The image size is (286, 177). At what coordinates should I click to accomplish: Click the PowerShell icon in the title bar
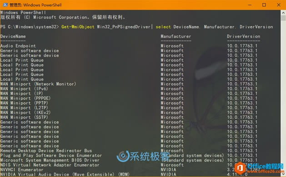5,5
